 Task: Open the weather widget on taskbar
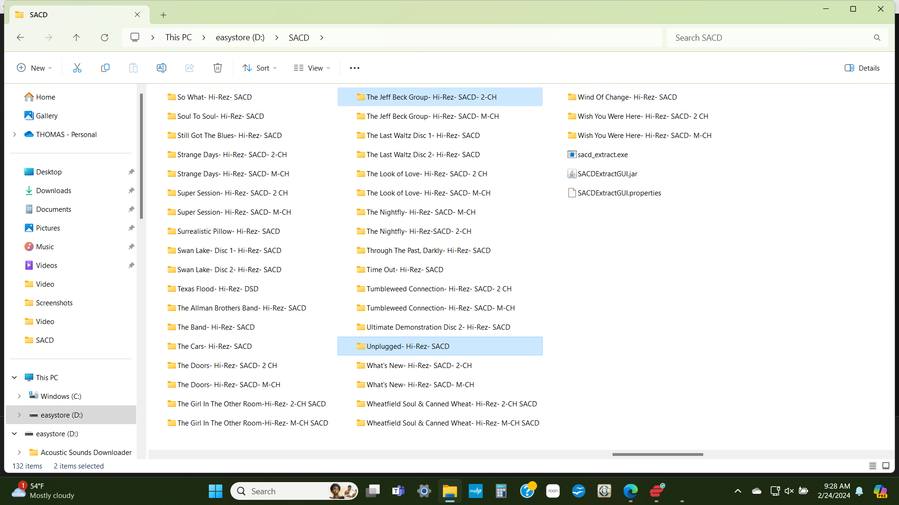tap(43, 491)
